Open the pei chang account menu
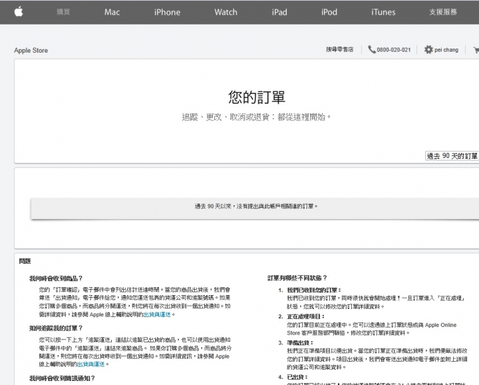Viewport: 479px width, 385px height. tap(446, 50)
